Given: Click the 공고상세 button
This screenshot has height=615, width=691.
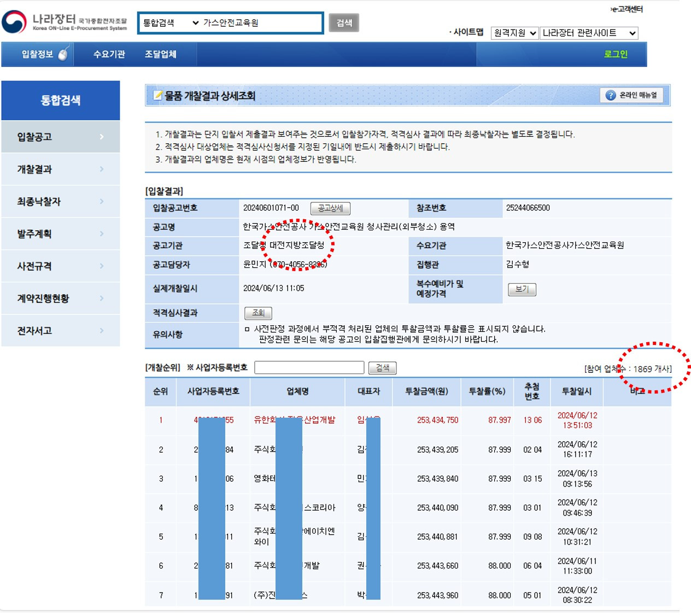Looking at the screenshot, I should [x=330, y=208].
